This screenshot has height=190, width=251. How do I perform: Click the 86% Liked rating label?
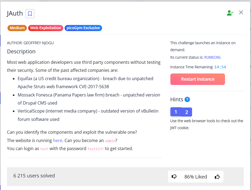pos(196,177)
